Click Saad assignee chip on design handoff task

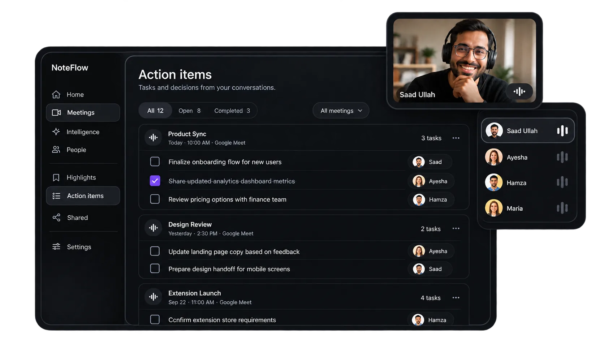[430, 269]
